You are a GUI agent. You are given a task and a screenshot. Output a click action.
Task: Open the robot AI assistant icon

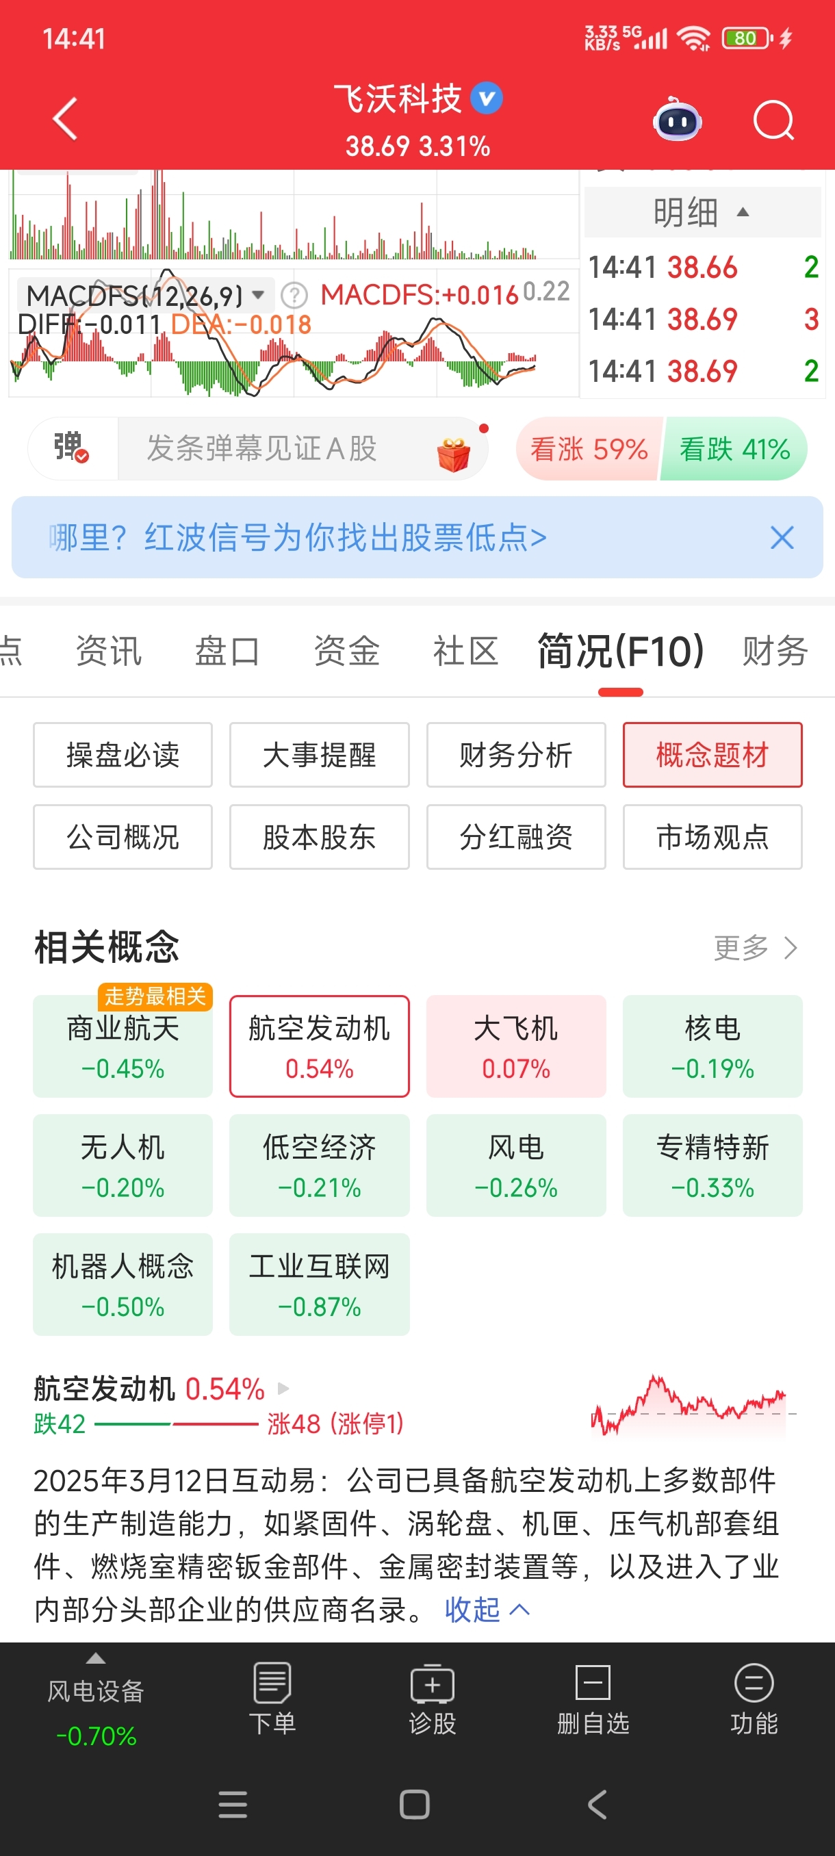(x=676, y=120)
